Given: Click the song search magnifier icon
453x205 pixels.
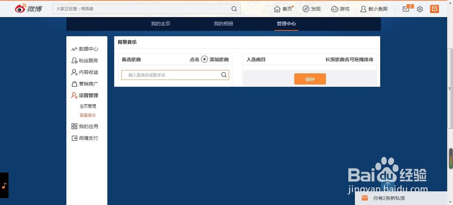Looking at the screenshot, I should 224,75.
